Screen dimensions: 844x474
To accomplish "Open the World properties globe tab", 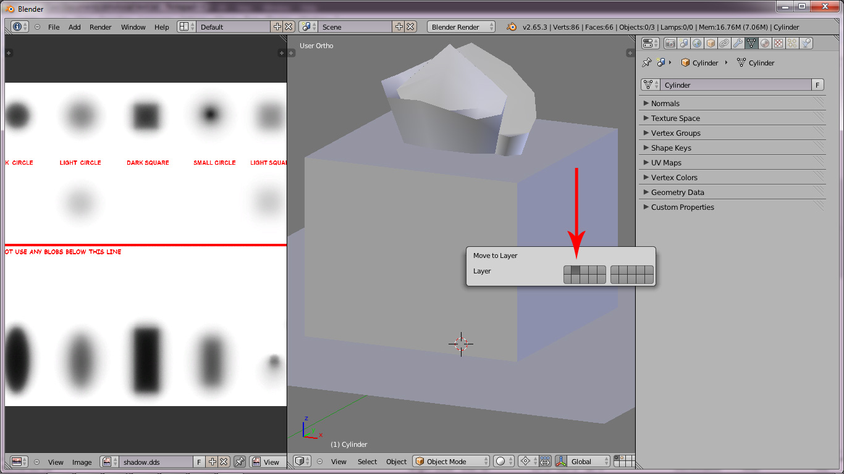I will [x=697, y=43].
